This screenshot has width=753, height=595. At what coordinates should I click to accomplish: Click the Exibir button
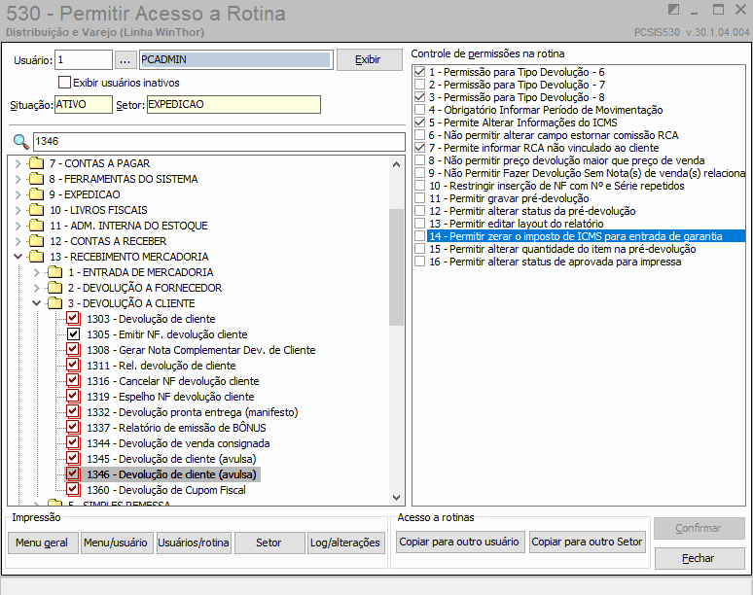(370, 60)
